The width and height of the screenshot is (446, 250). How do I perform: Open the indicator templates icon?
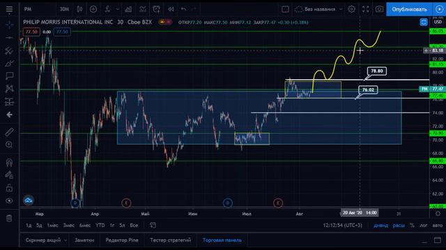[142, 9]
